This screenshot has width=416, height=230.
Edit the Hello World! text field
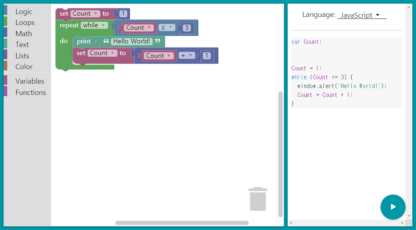pos(132,41)
